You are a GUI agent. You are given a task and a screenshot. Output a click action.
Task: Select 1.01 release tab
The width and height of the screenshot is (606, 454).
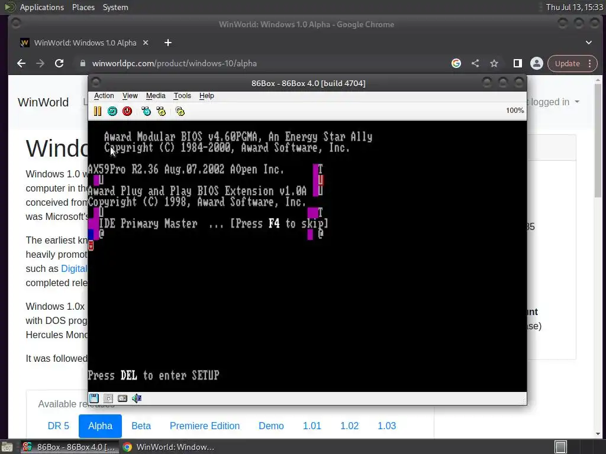[312, 426]
